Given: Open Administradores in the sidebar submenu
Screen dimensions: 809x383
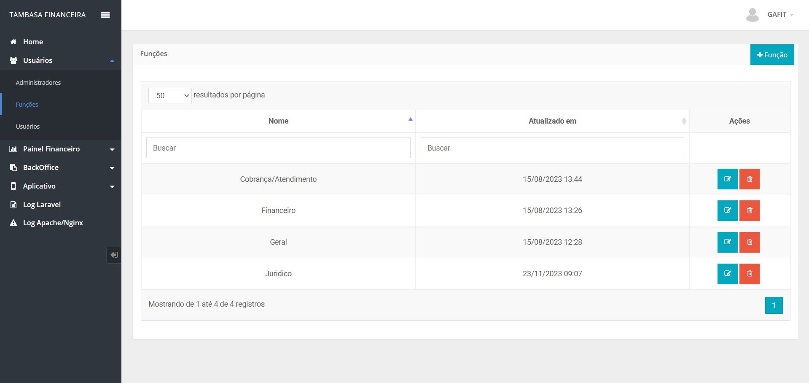Looking at the screenshot, I should [x=38, y=83].
